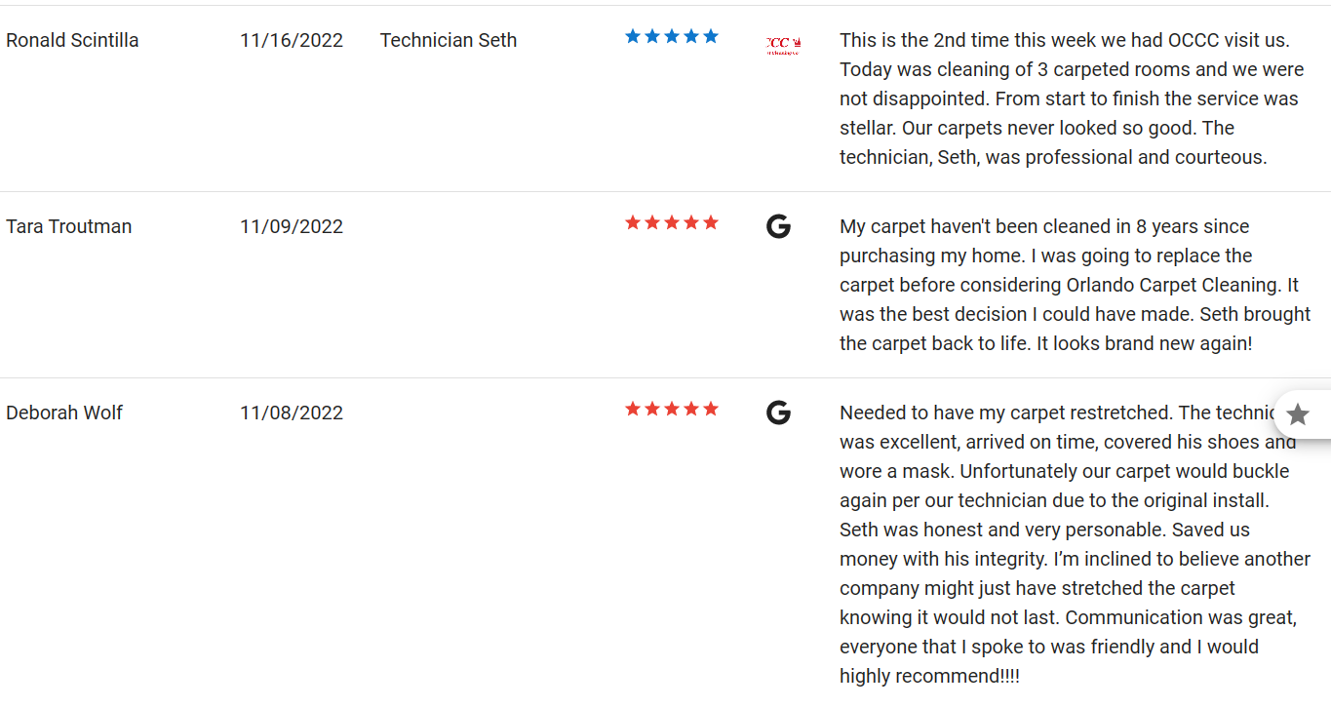This screenshot has height=708, width=1331.
Task: Select reviewer name Ronald Scintilla
Action: [72, 40]
